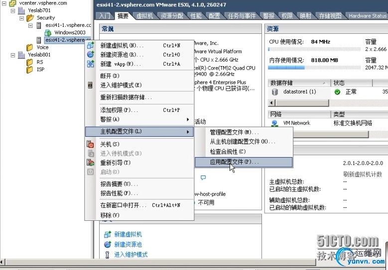Open the 性能 tab
The width and height of the screenshot is (388, 270).
pos(196,16)
